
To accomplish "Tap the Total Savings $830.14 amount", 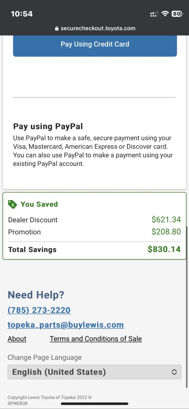I will tap(164, 250).
